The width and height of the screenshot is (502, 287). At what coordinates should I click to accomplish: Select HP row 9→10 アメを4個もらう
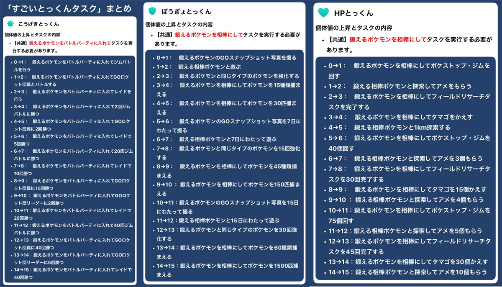[406, 200]
